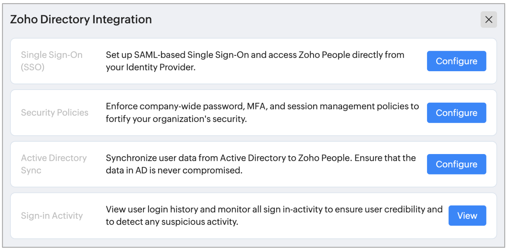Click the text 'to detect any suspicious activity.'

pos(172,222)
